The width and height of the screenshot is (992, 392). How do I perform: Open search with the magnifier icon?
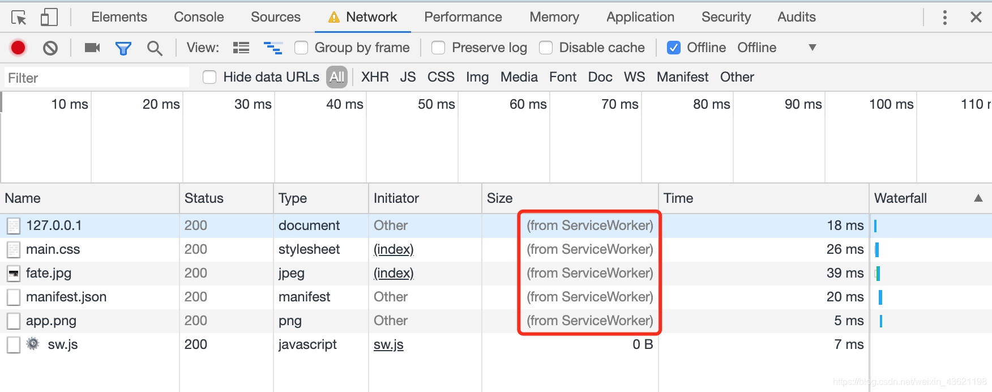pyautogui.click(x=155, y=48)
